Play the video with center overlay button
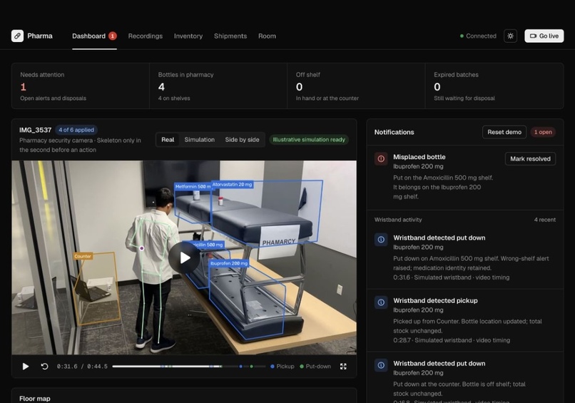Image resolution: width=575 pixels, height=403 pixels. pyautogui.click(x=185, y=257)
